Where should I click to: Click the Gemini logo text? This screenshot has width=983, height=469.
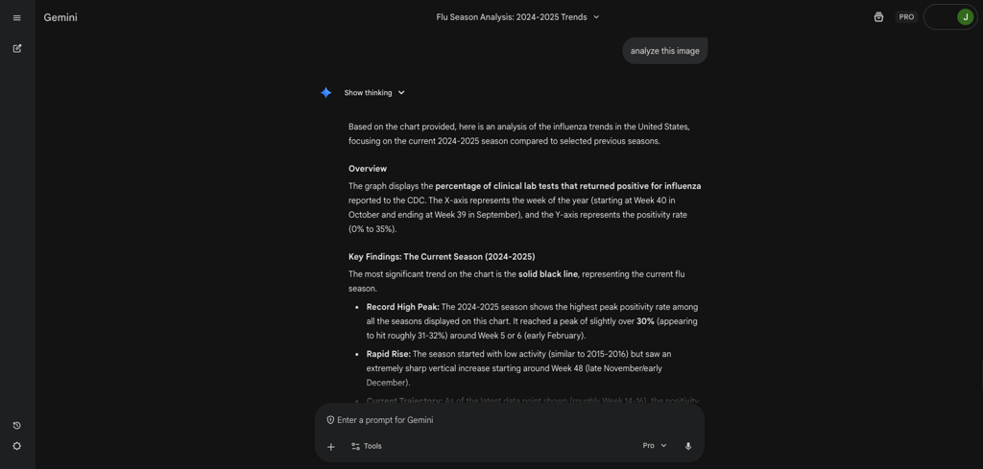point(60,17)
